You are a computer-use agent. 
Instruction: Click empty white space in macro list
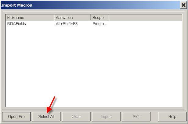coord(94,67)
